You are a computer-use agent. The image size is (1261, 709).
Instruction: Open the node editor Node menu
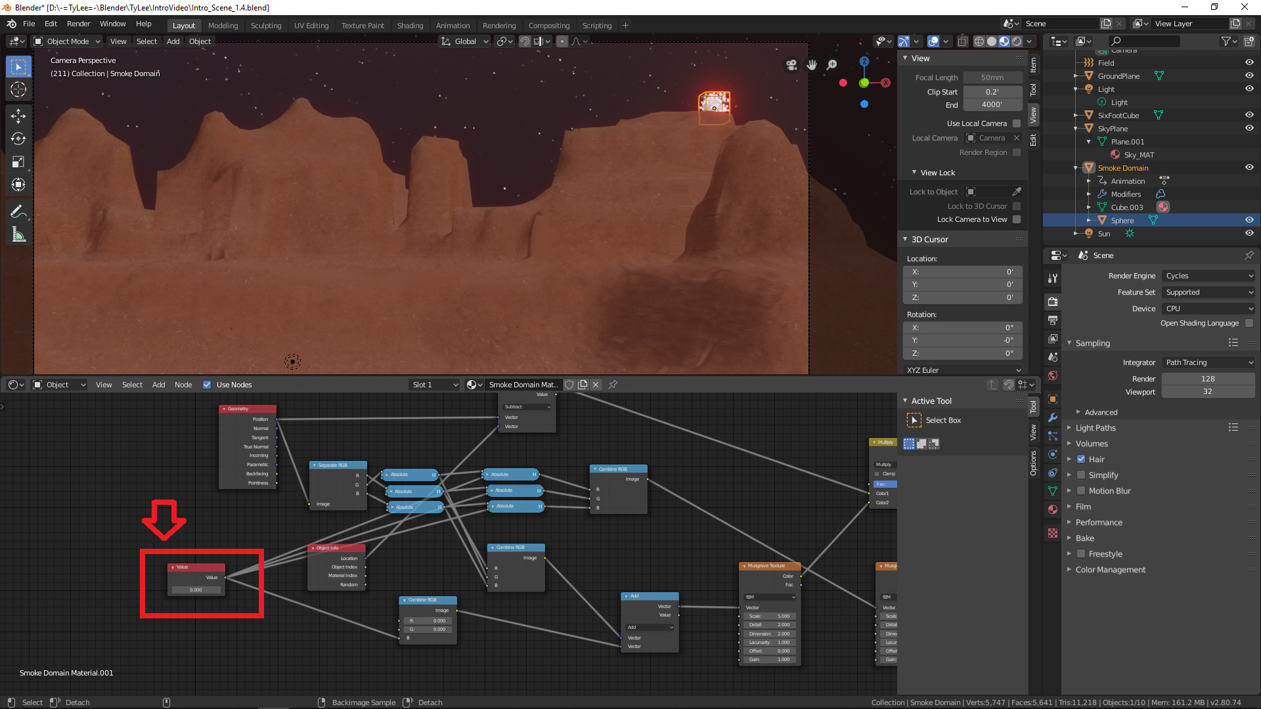[183, 385]
